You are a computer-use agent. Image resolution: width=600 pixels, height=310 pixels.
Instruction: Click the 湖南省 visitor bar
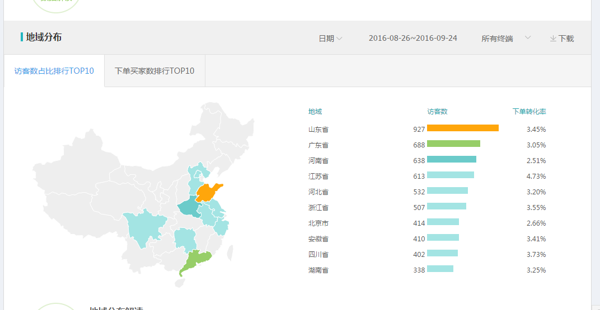click(440, 269)
